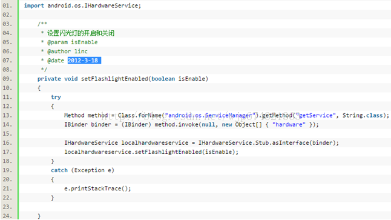Image resolution: width=391 pixels, height=220 pixels.
Task: Select the import android.os.IHardwareService line
Action: coord(82,5)
